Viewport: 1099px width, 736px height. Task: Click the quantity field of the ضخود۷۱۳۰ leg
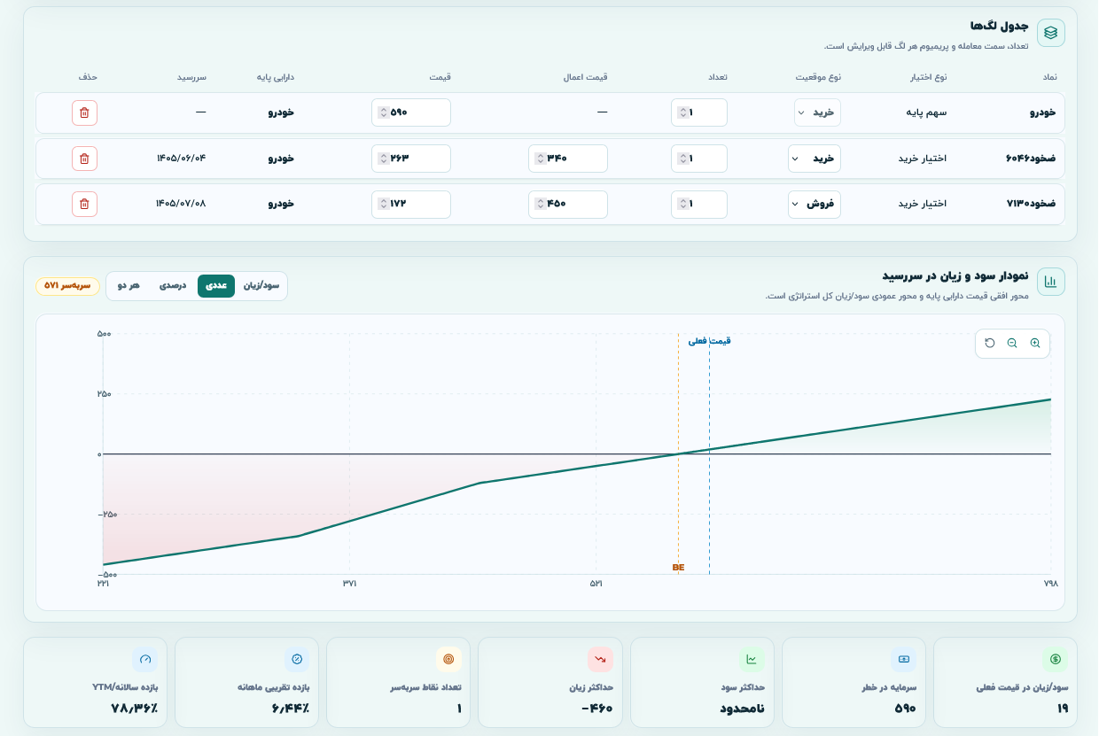(699, 204)
